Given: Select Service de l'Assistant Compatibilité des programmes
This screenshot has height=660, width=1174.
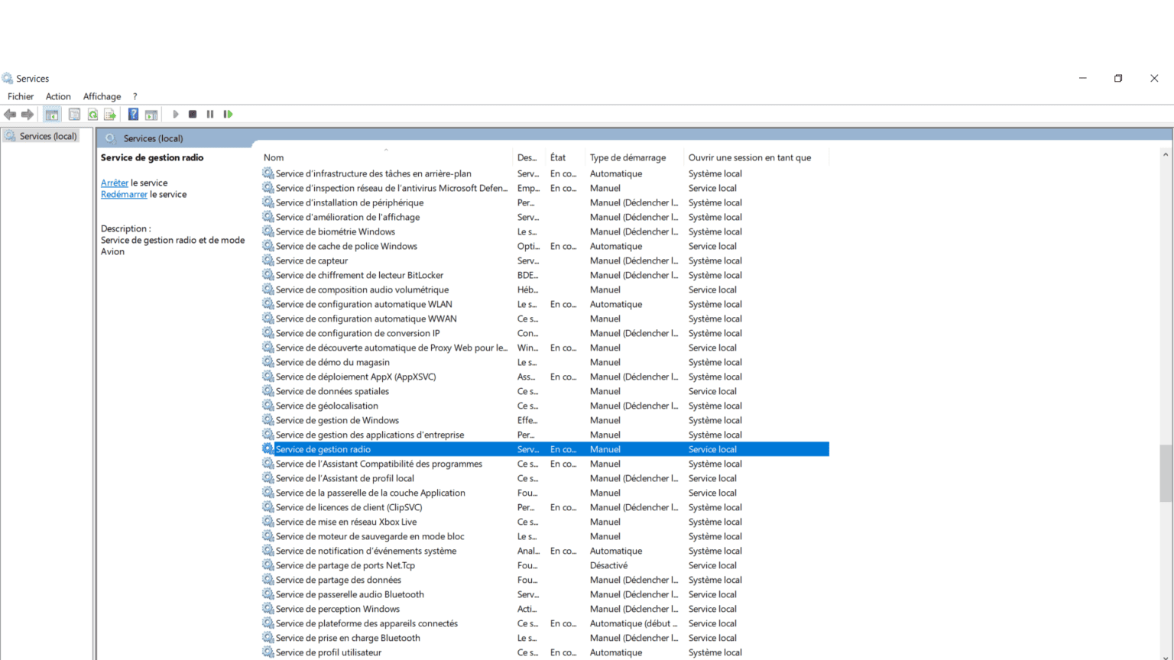Looking at the screenshot, I should (379, 464).
